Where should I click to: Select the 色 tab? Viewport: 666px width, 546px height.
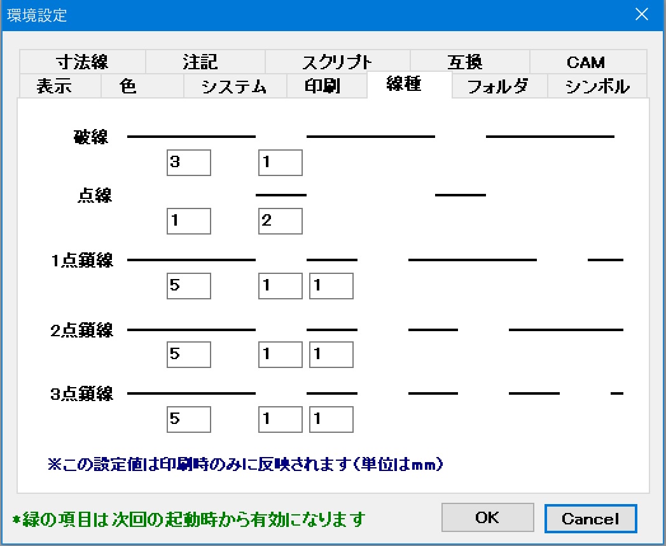[142, 86]
